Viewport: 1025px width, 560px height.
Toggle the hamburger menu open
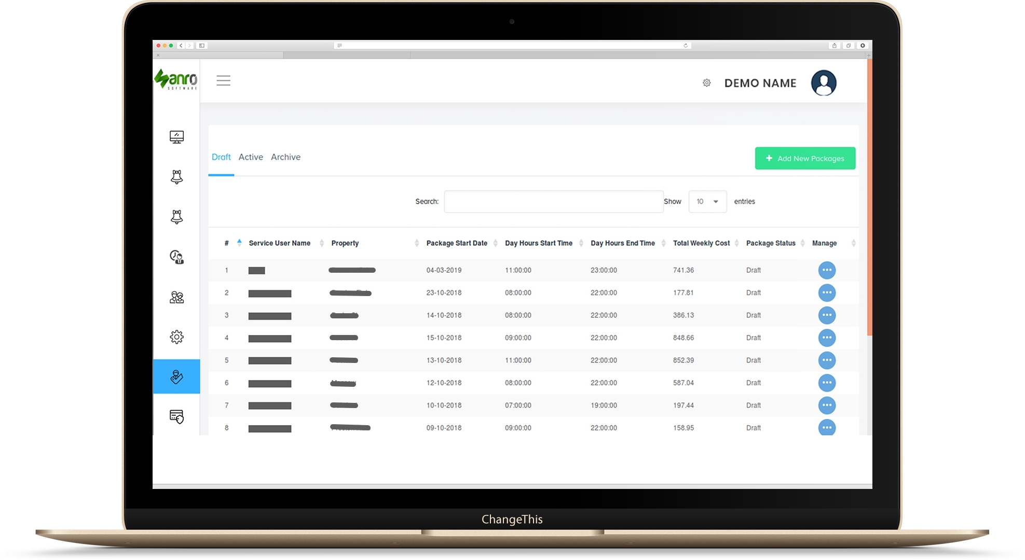224,81
